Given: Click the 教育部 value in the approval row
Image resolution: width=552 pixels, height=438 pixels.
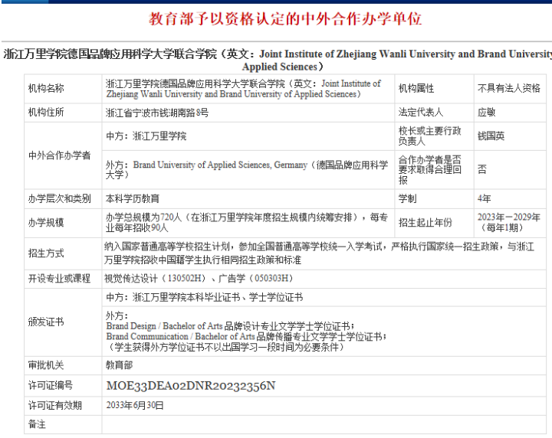Looking at the screenshot, I should (119, 365).
